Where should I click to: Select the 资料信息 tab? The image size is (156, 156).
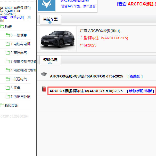click(50, 60)
